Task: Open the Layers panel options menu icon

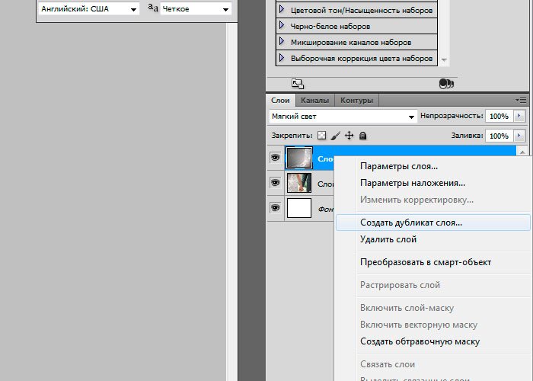Action: pyautogui.click(x=521, y=100)
